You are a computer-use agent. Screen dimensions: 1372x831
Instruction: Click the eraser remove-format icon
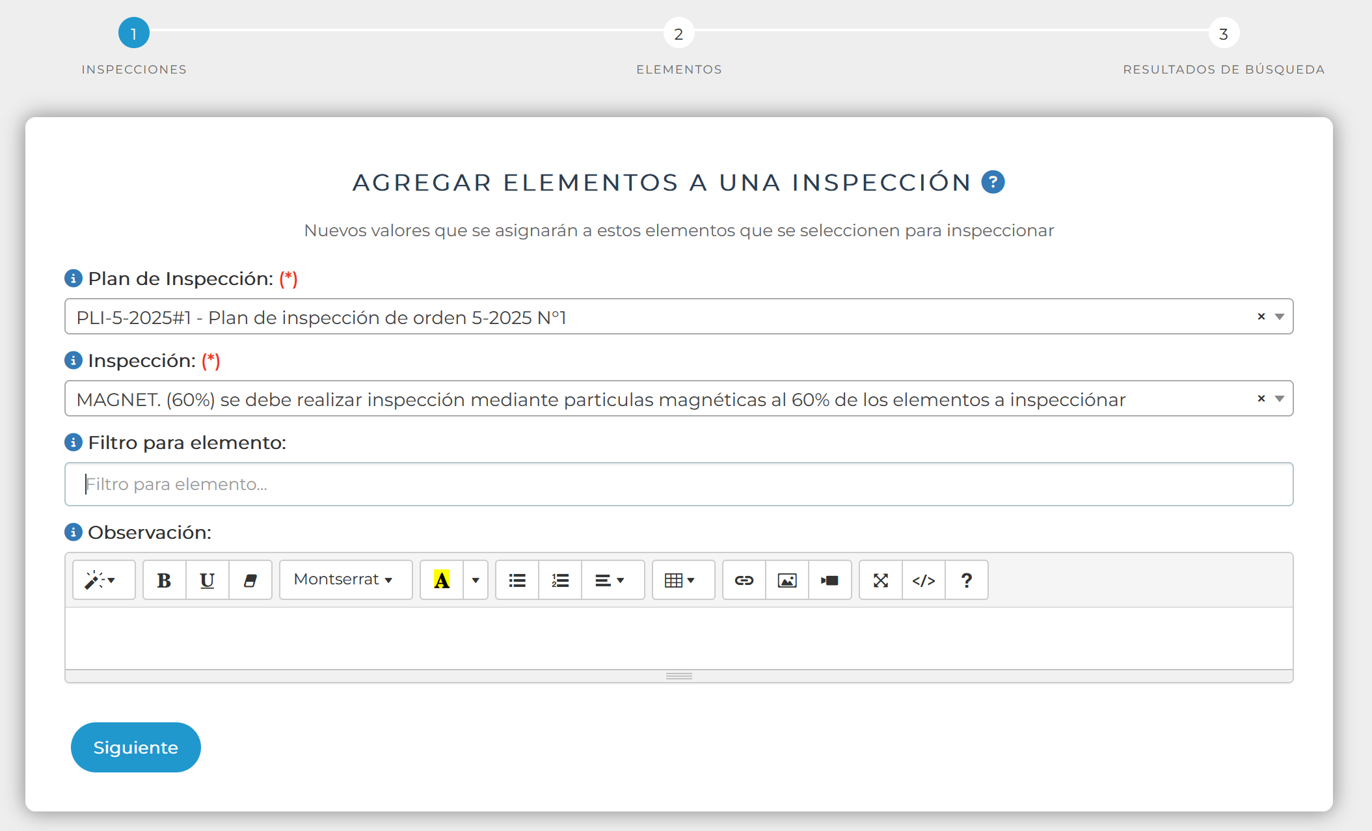(250, 580)
